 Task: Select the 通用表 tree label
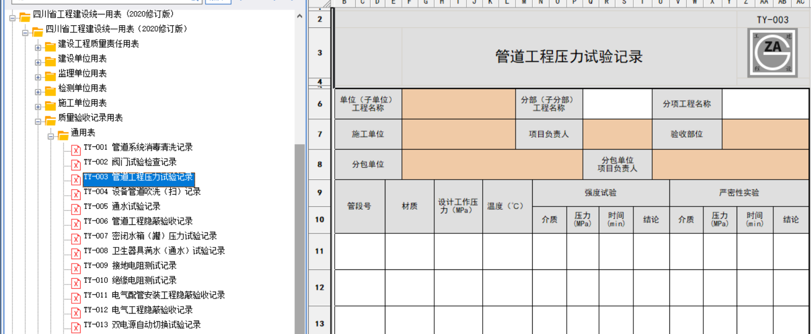(x=83, y=132)
